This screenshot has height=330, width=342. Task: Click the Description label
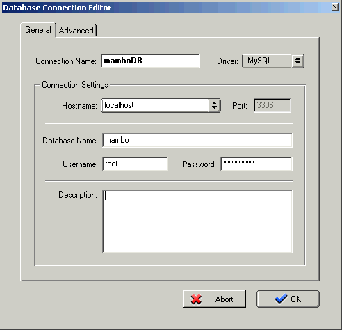pyautogui.click(x=78, y=195)
